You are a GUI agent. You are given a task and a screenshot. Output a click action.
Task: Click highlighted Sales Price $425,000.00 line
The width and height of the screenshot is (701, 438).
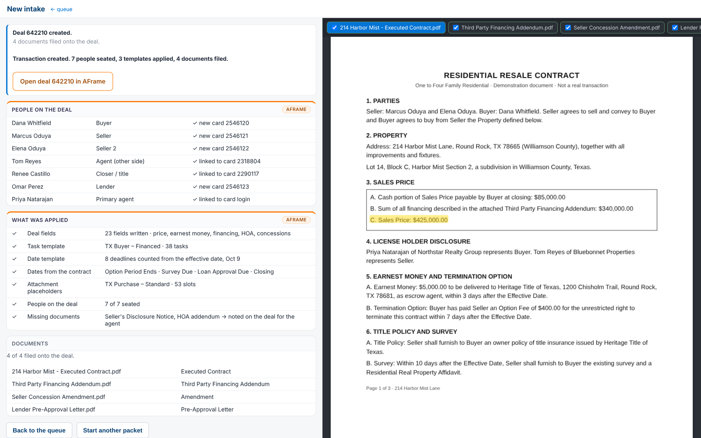(409, 220)
